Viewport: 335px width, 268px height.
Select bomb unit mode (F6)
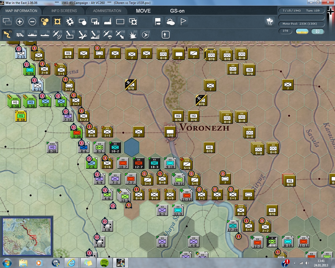(70, 35)
